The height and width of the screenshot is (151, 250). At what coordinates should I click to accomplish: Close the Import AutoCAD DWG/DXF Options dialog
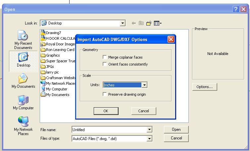(171, 39)
